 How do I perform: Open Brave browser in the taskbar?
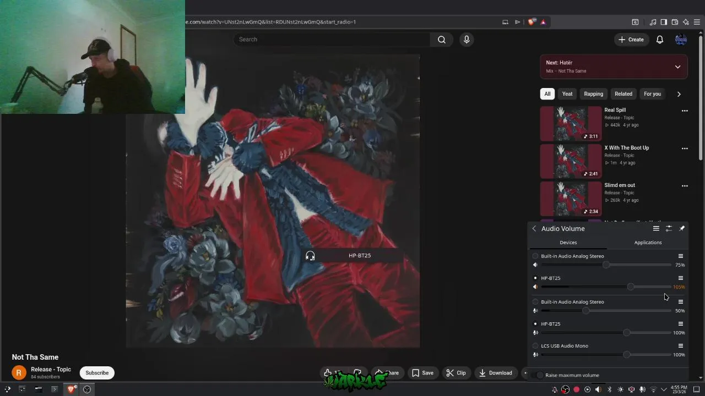click(70, 389)
